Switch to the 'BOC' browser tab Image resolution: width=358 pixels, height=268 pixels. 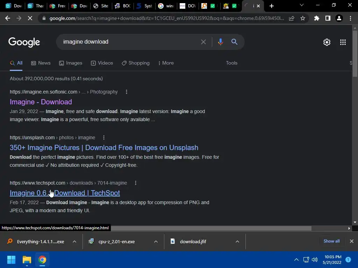[123, 6]
